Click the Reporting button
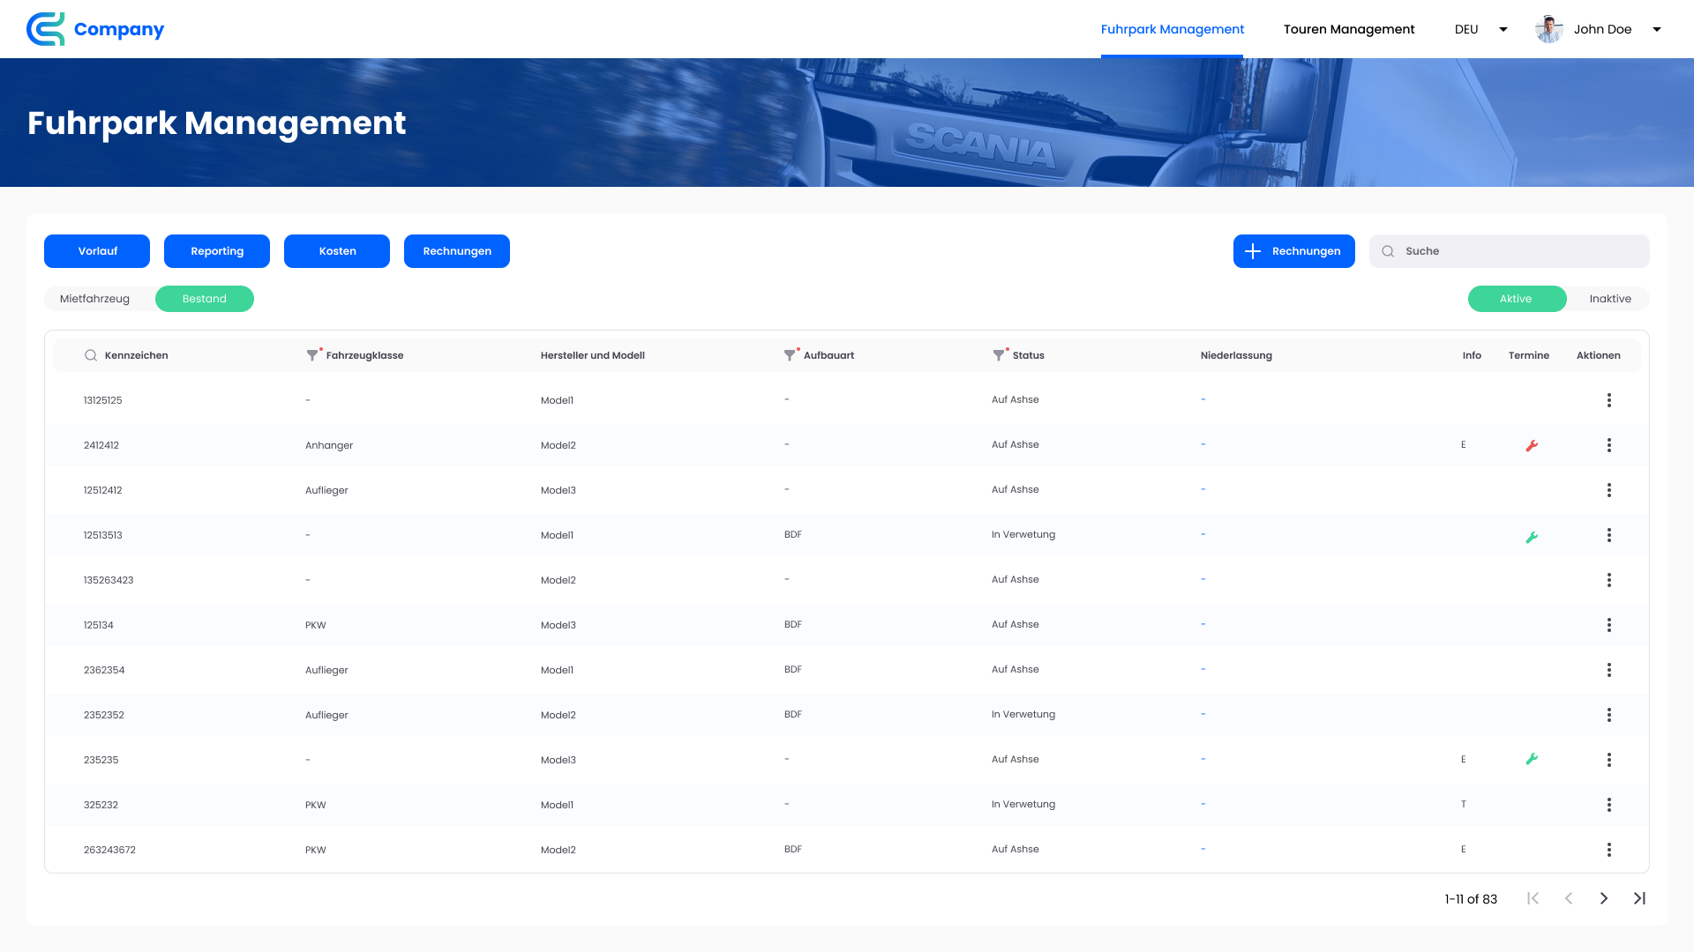This screenshot has height=952, width=1694. click(217, 251)
